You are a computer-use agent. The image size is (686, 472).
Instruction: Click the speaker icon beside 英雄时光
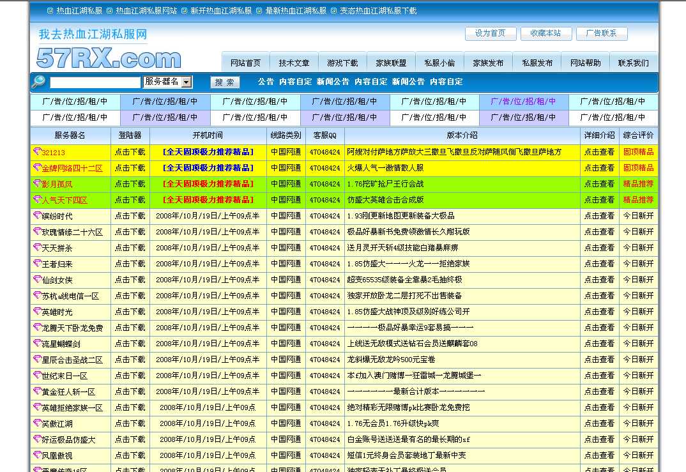pos(36,312)
